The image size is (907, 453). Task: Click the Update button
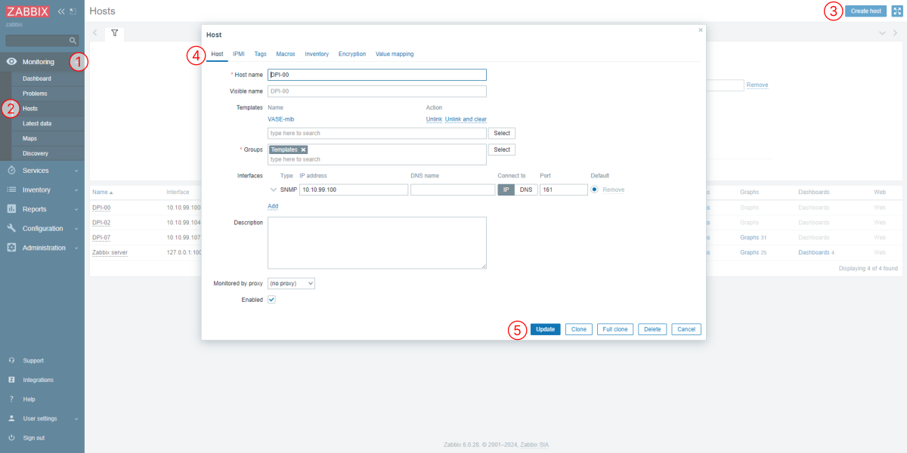[x=545, y=329]
